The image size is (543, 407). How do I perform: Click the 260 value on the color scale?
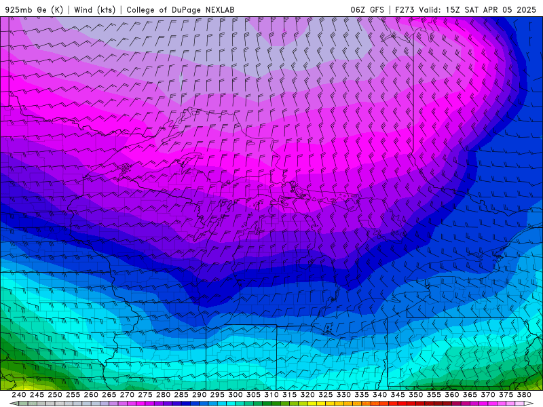91,395
